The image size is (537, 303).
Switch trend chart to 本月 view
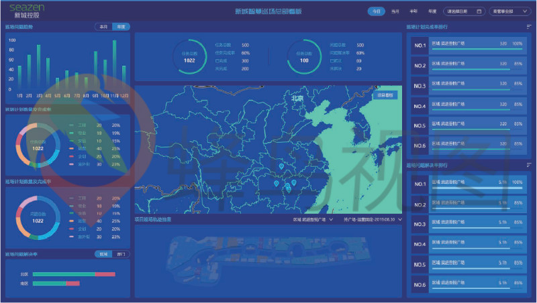[x=103, y=27]
